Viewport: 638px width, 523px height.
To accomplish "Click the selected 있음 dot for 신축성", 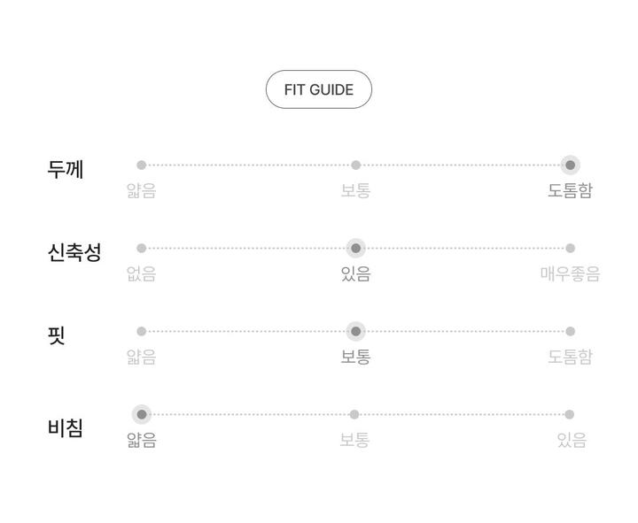I will click(x=355, y=248).
